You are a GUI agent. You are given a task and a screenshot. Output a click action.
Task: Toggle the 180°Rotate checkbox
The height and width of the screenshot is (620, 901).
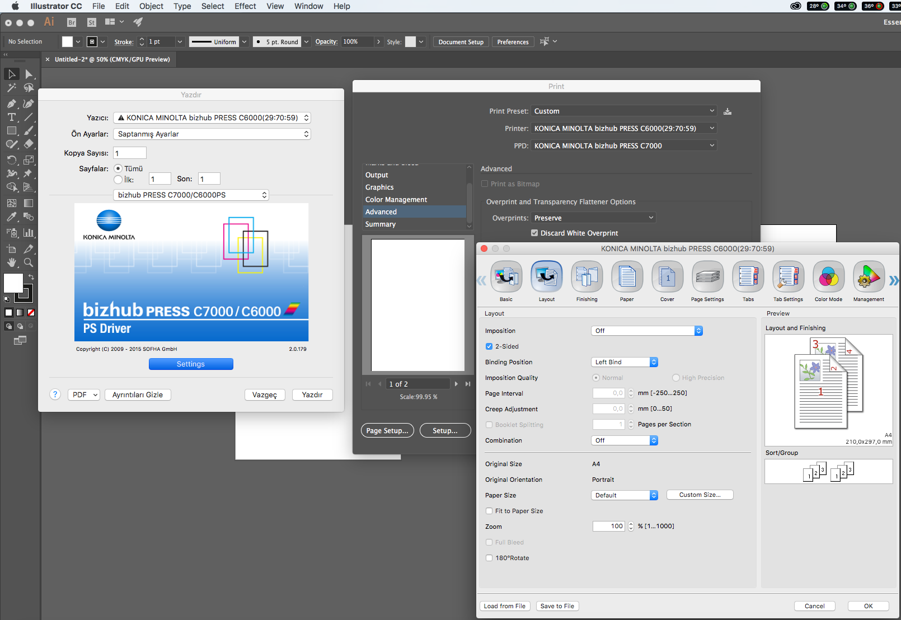point(489,558)
